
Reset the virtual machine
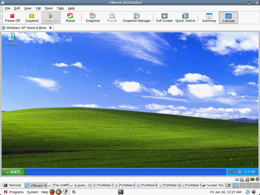70,18
